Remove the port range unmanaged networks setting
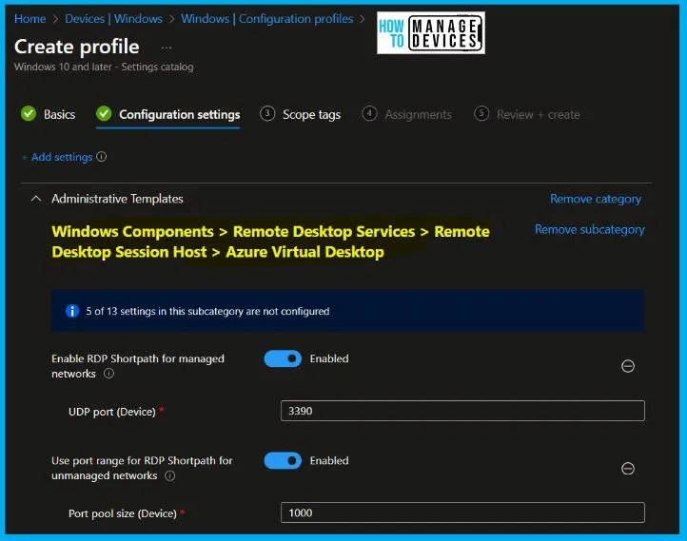This screenshot has width=687, height=541. tap(627, 469)
